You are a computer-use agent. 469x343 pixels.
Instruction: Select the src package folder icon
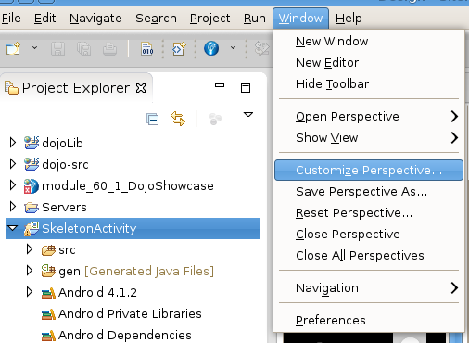pyautogui.click(x=48, y=250)
